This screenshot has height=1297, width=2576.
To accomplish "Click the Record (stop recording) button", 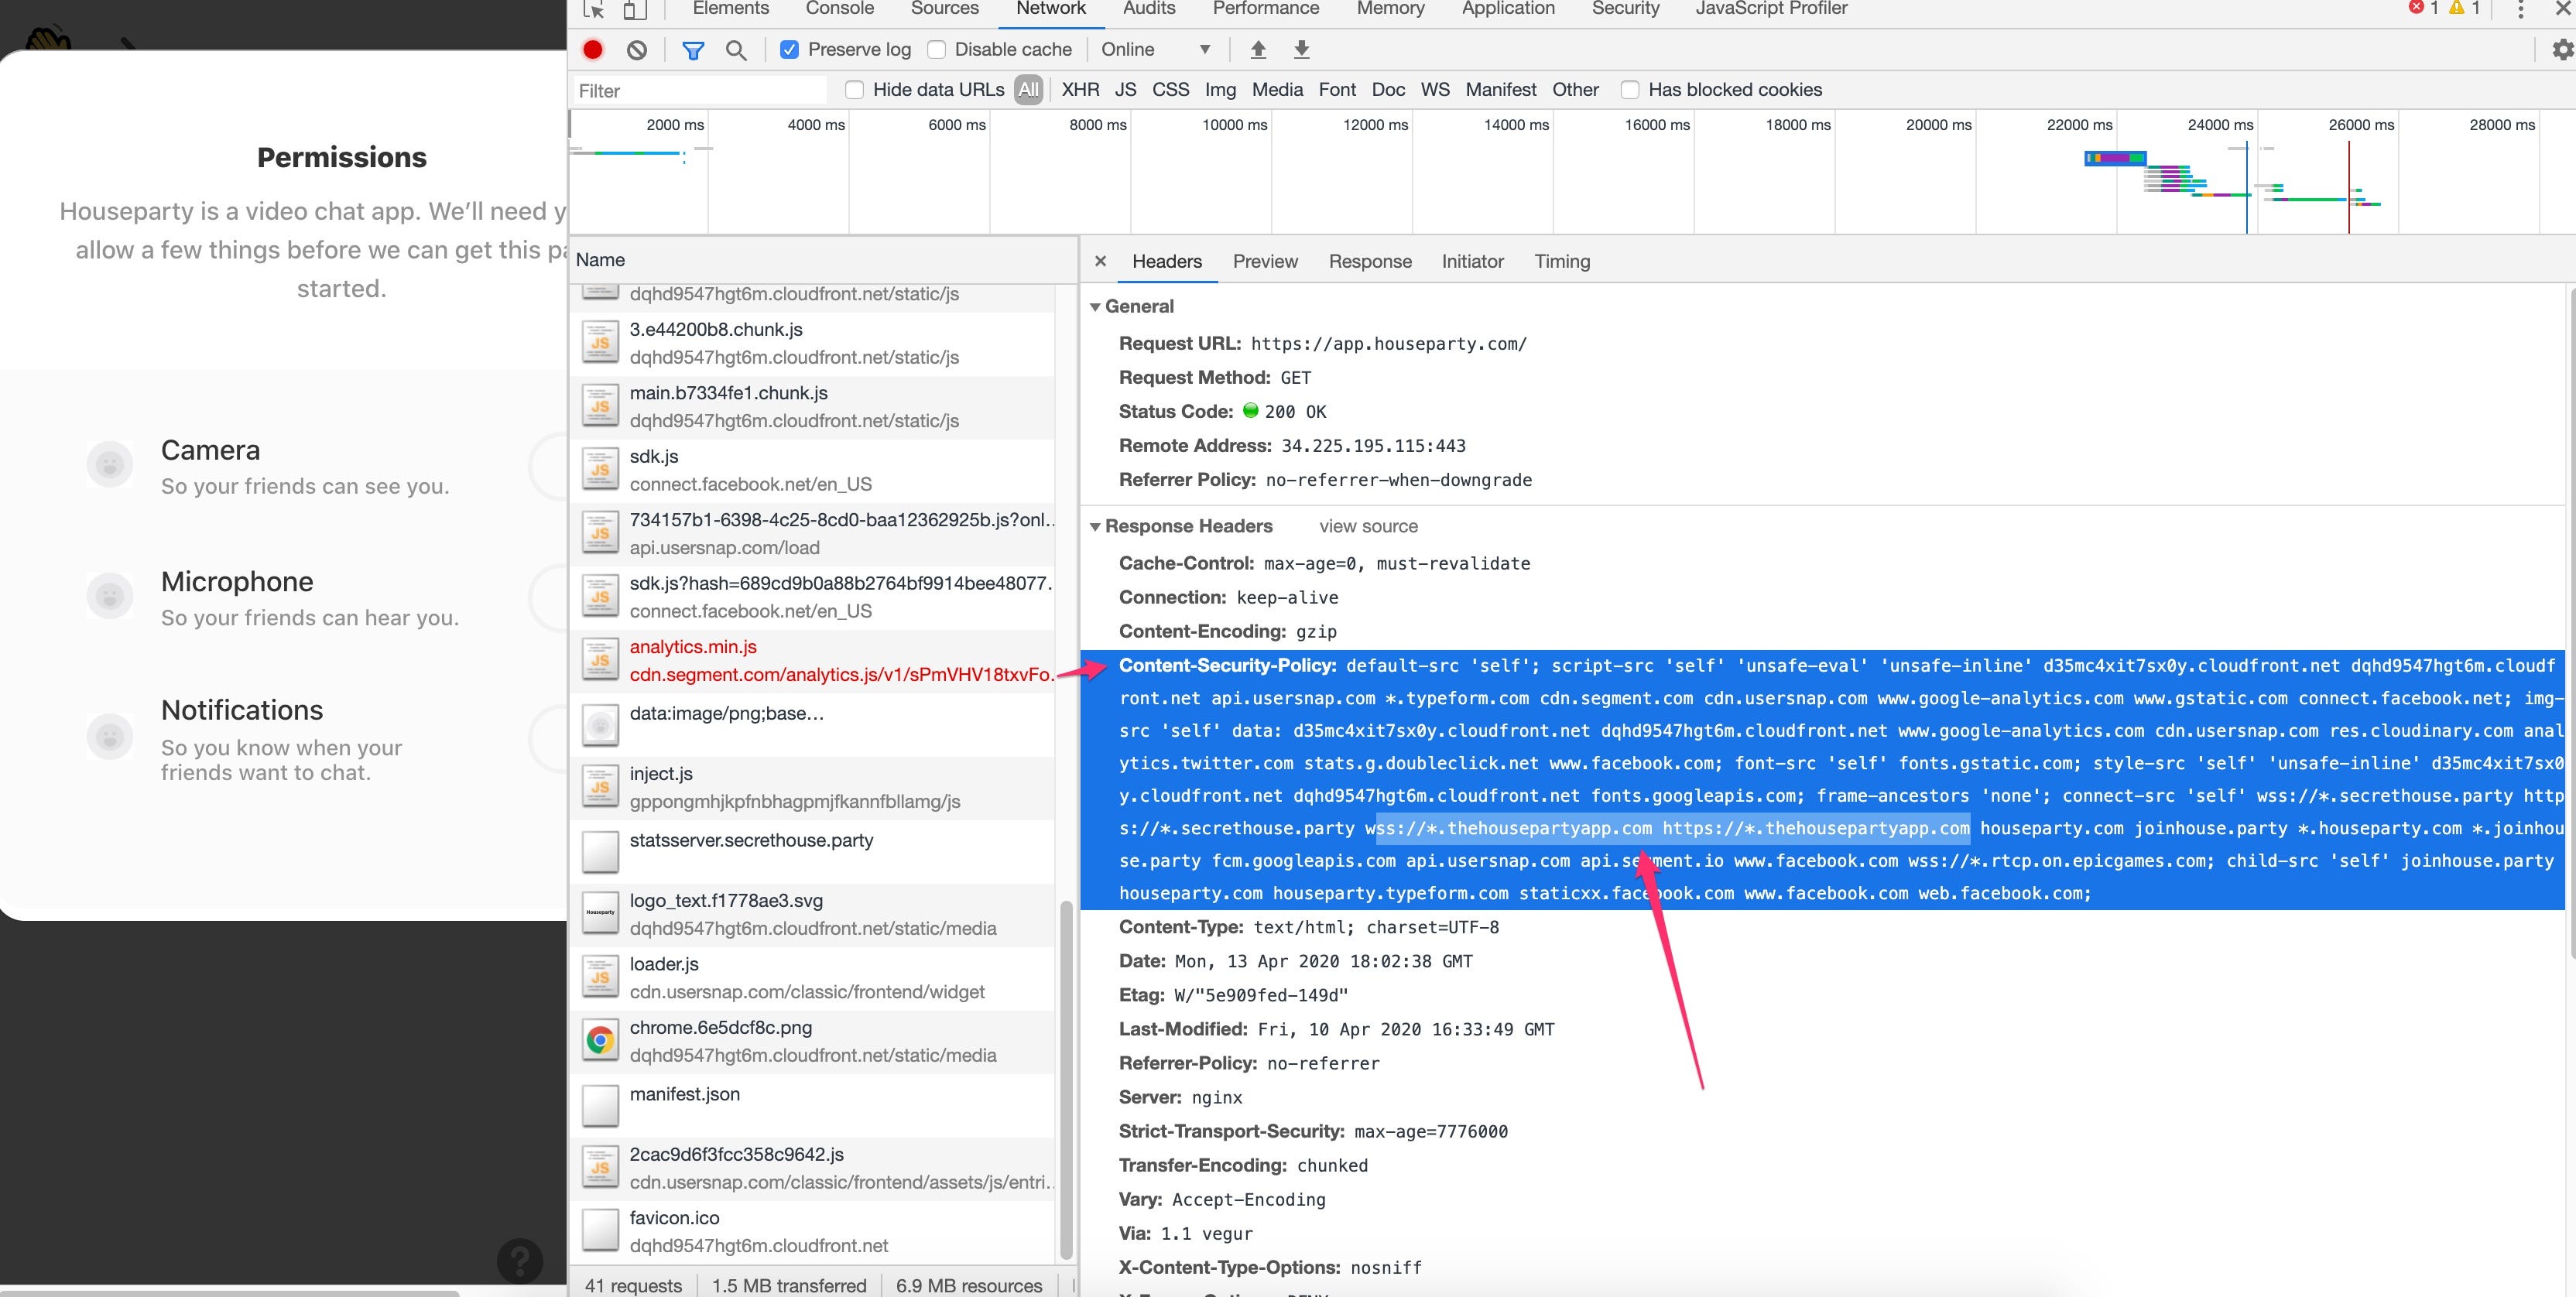I will (x=592, y=50).
